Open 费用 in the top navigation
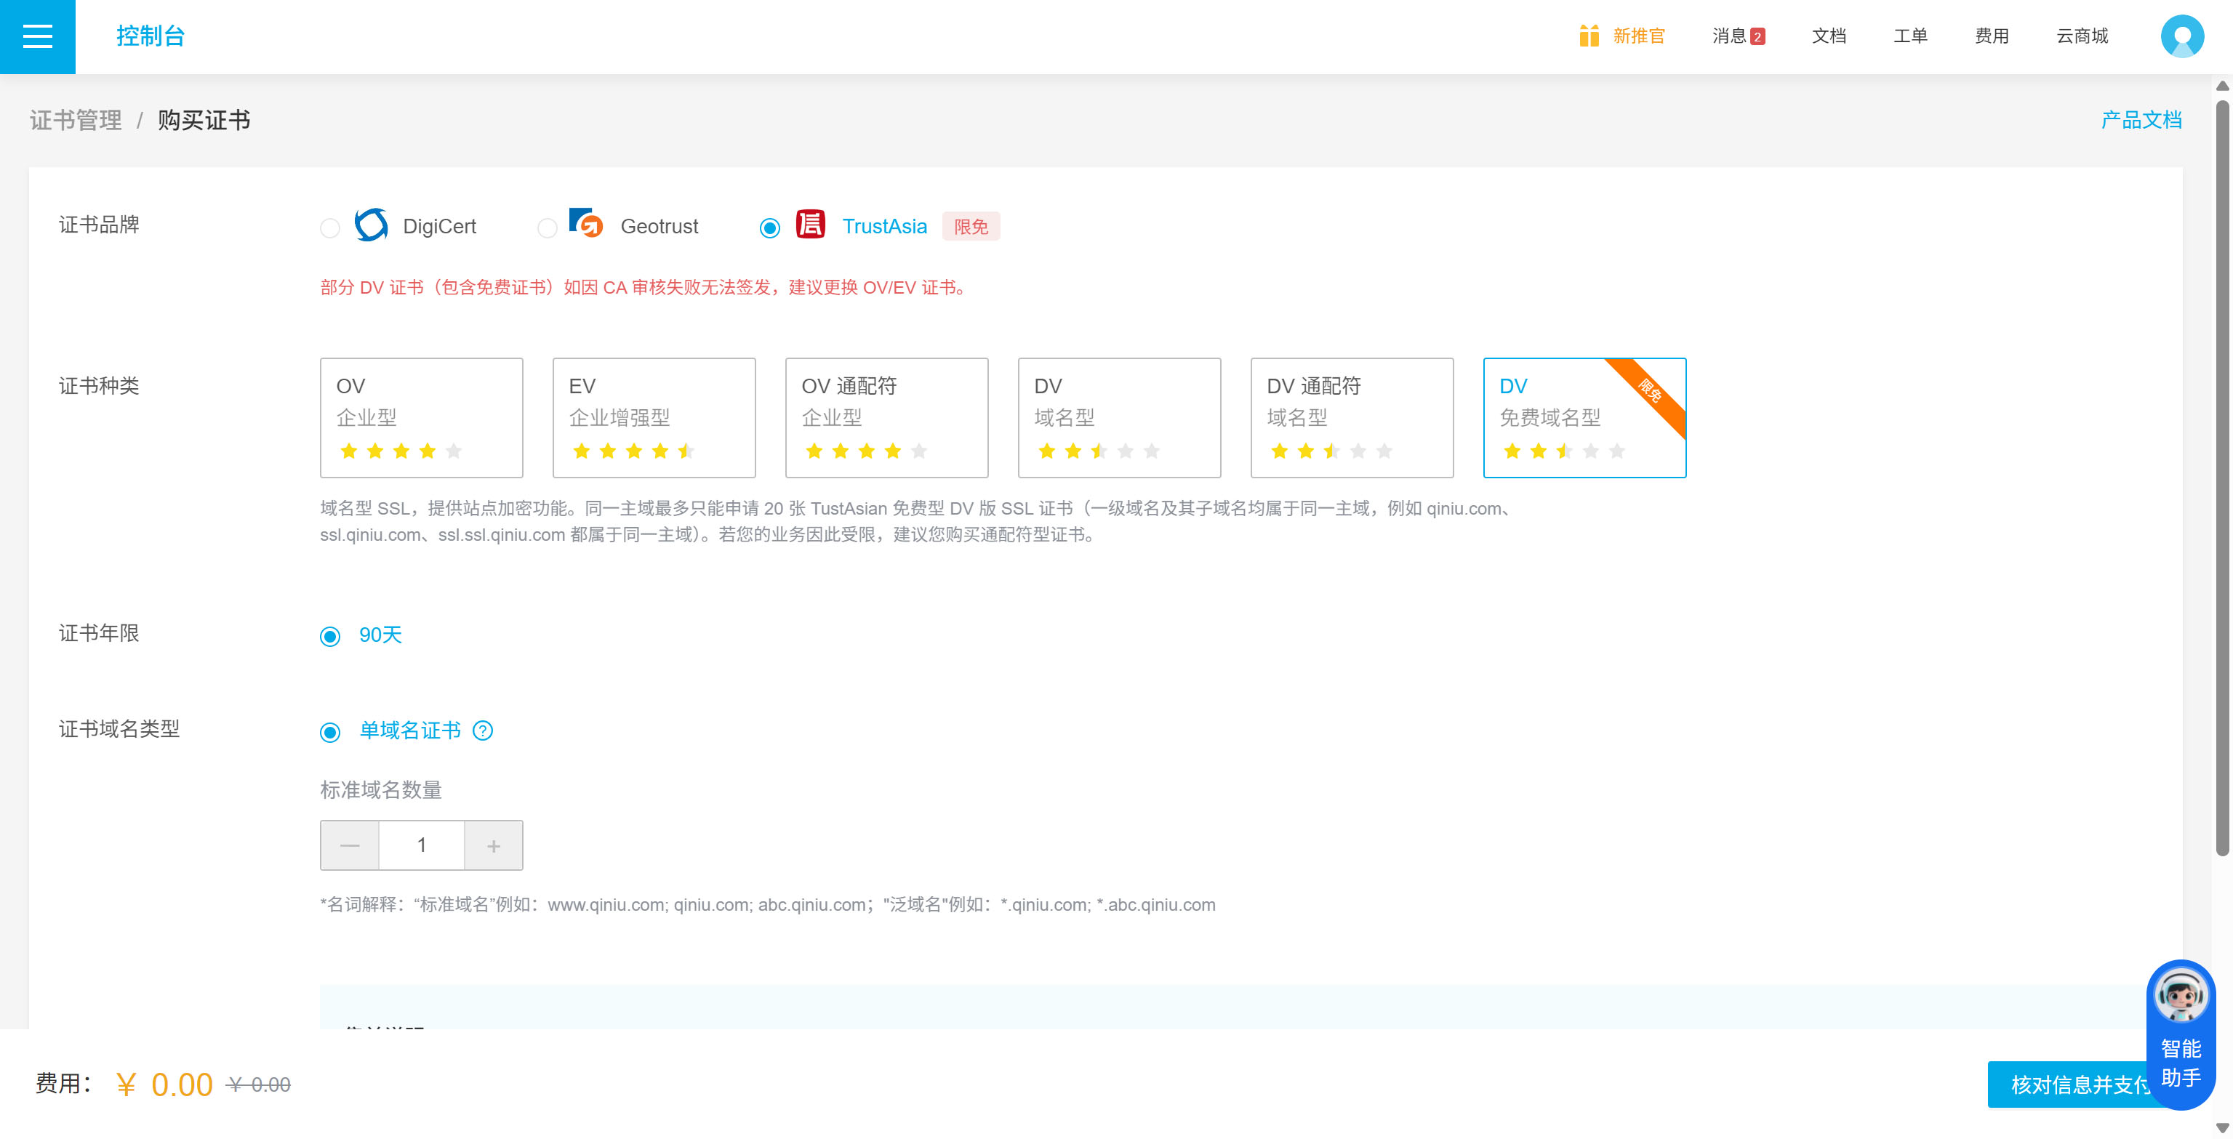2233x1139 pixels. [1991, 36]
